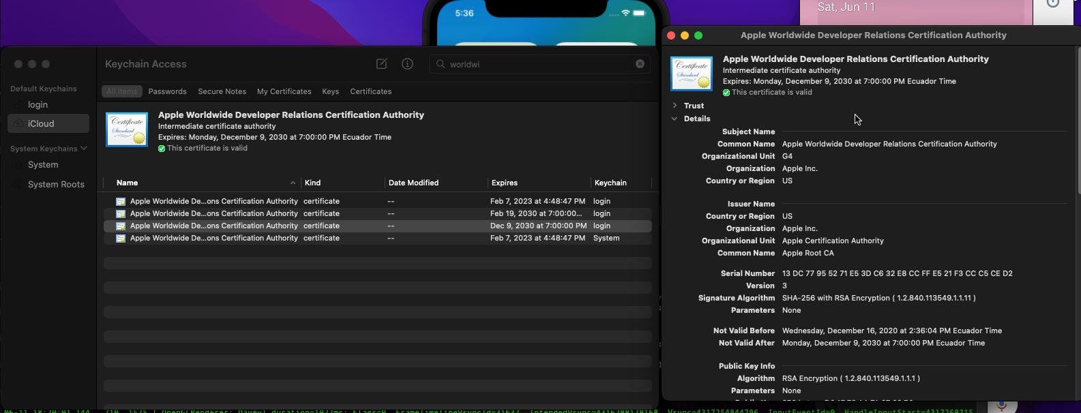Open the Certificates tab
The height and width of the screenshot is (413, 1081).
(370, 91)
